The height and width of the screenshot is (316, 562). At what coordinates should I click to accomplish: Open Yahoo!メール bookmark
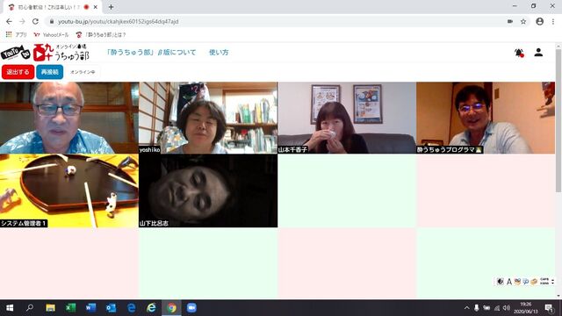tap(51, 35)
